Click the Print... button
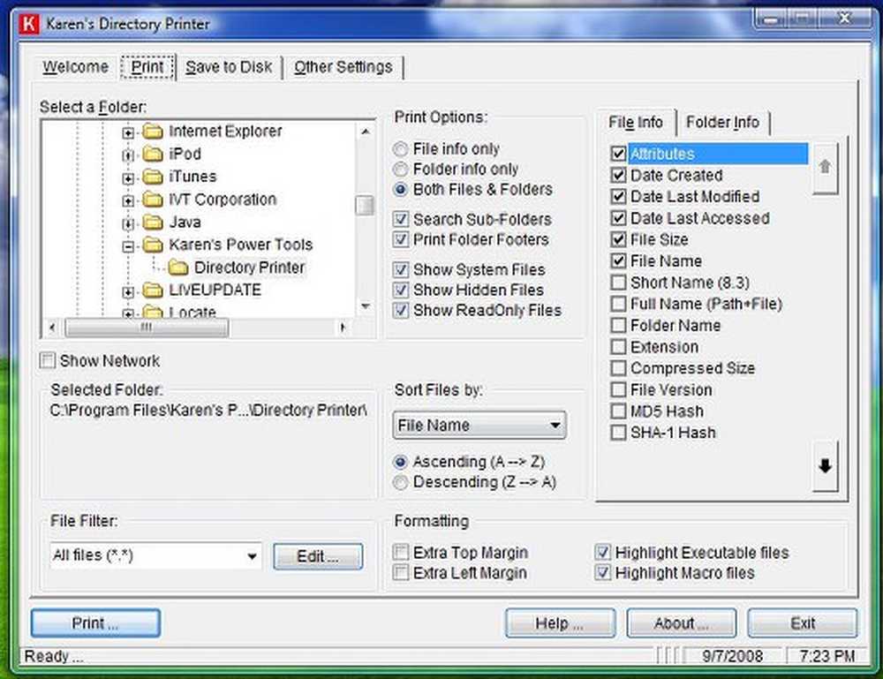Image resolution: width=883 pixels, height=679 pixels. coord(95,623)
